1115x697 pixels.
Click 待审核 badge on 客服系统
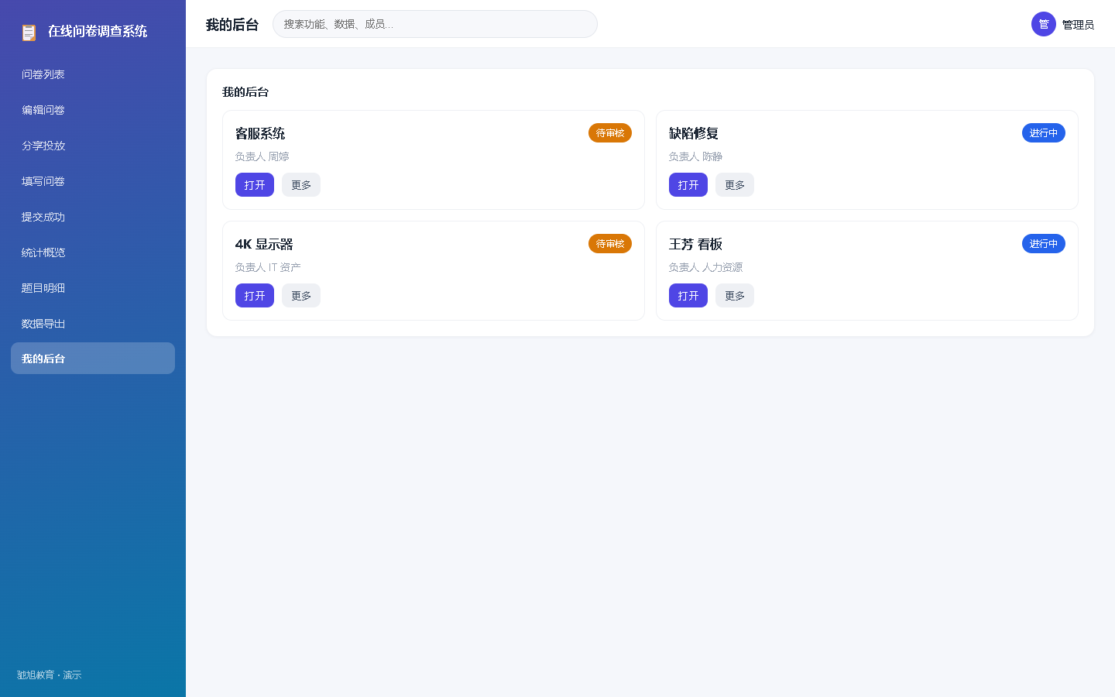coord(610,133)
